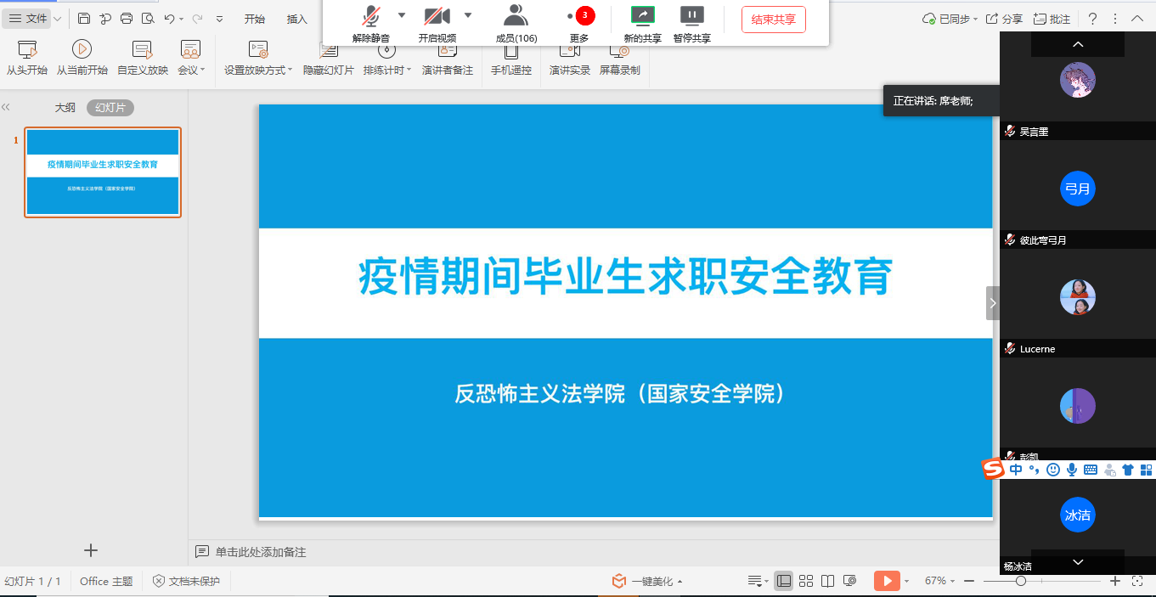Switch to the 大纲 outline tab

click(65, 108)
